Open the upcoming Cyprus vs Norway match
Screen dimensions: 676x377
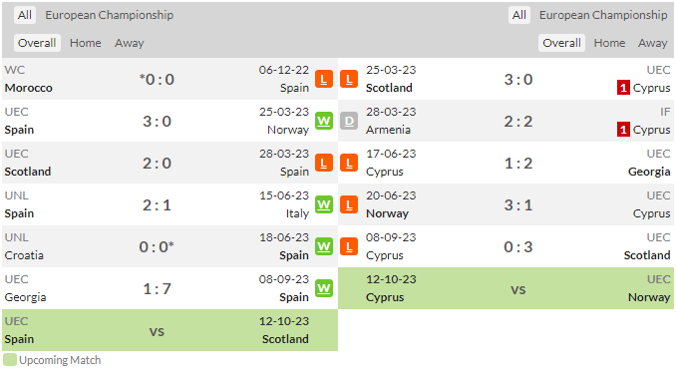(x=506, y=288)
